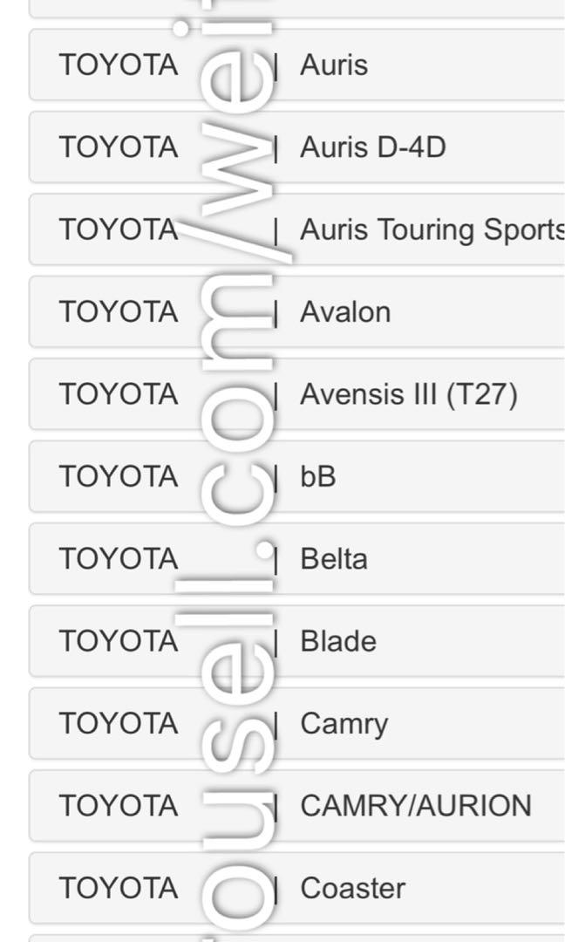The height and width of the screenshot is (942, 565).
Task: Click the TOYOTA label beside Auris D-4D
Action: [118, 147]
